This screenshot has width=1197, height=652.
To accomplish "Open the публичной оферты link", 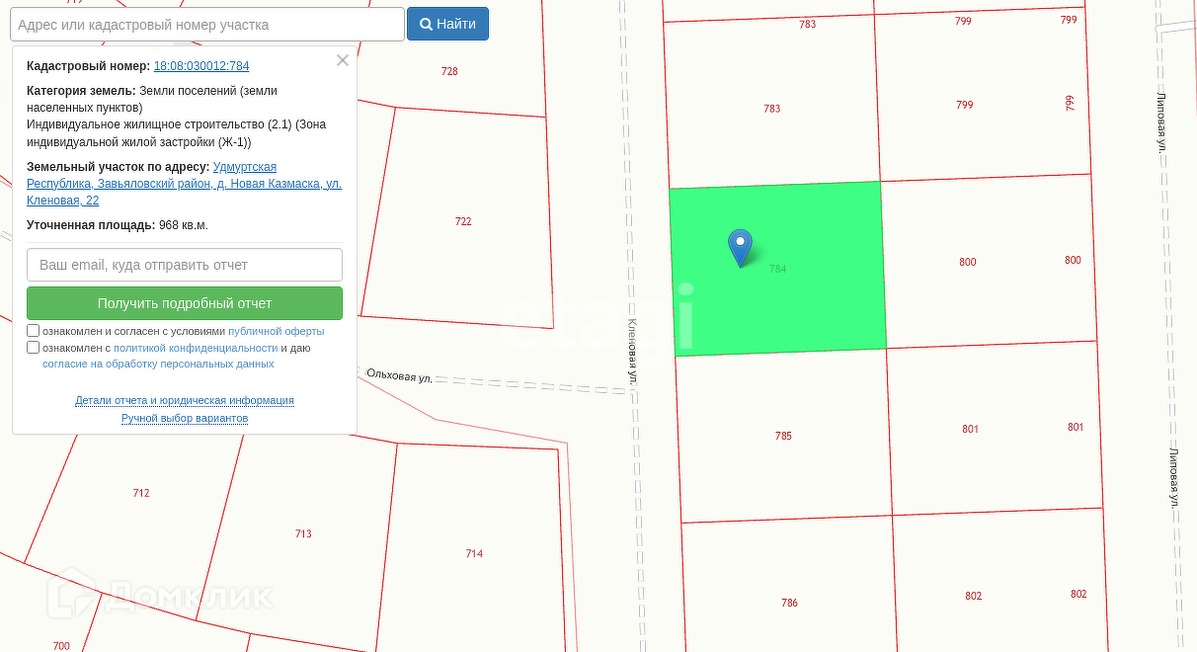I will [277, 331].
